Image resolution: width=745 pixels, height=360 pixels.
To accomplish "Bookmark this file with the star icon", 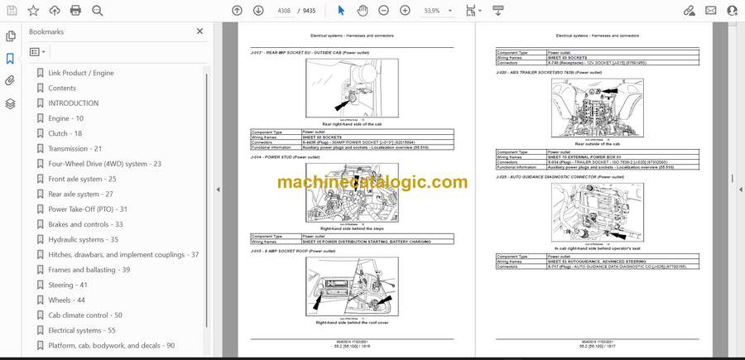I will 33,11.
